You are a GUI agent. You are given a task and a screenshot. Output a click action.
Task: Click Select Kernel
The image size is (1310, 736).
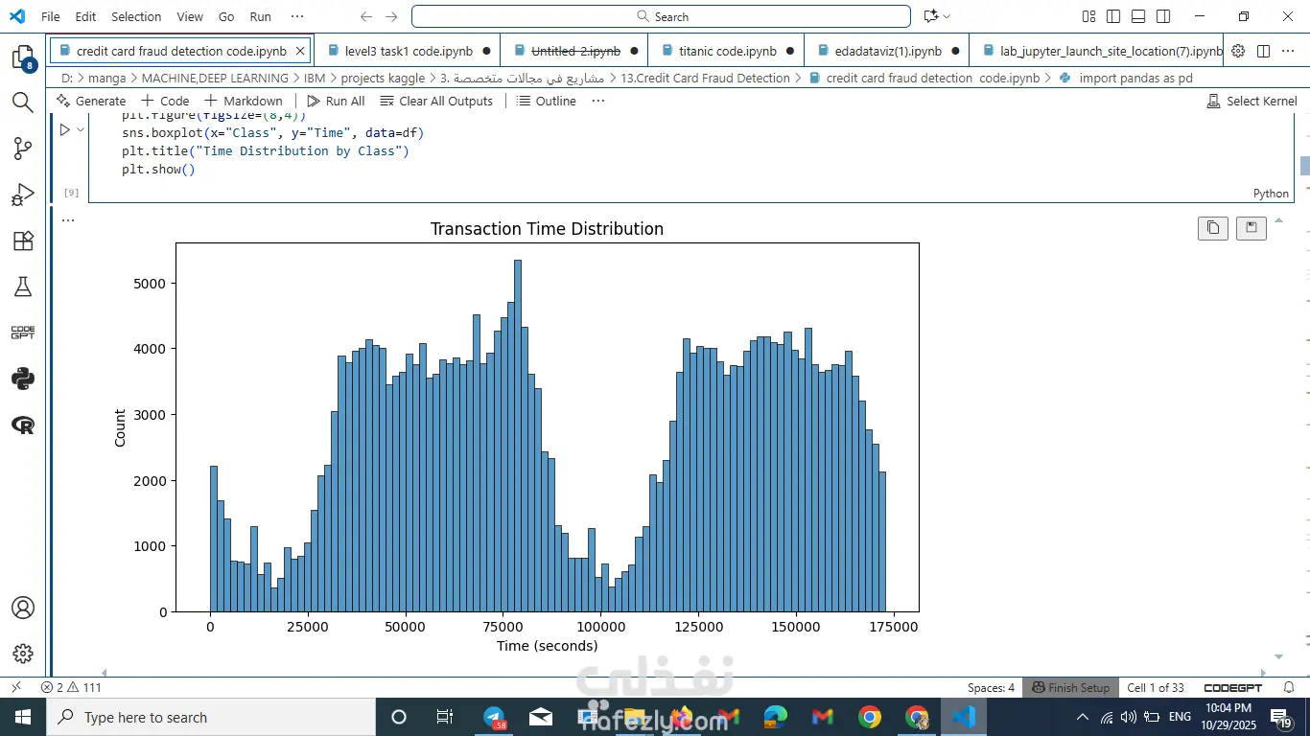point(1252,101)
